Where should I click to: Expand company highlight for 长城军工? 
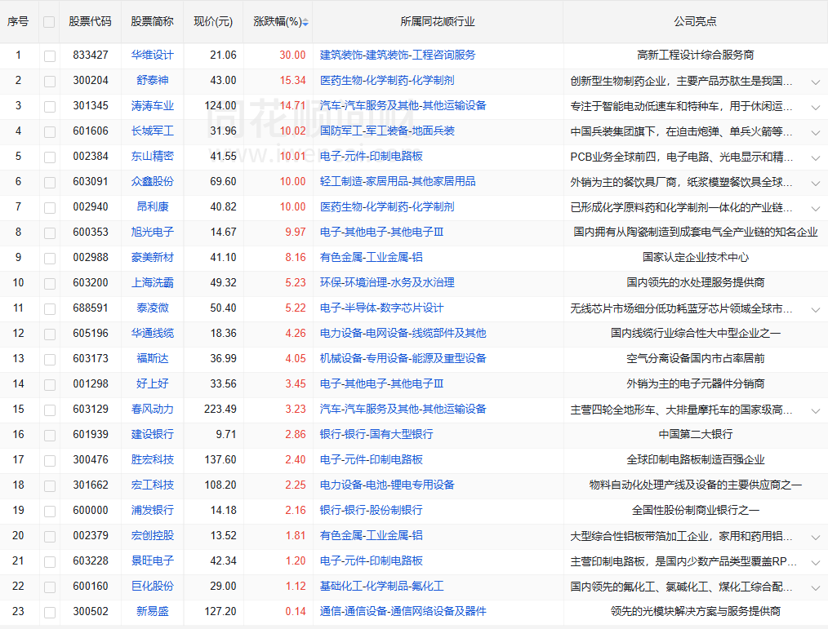[x=815, y=132]
